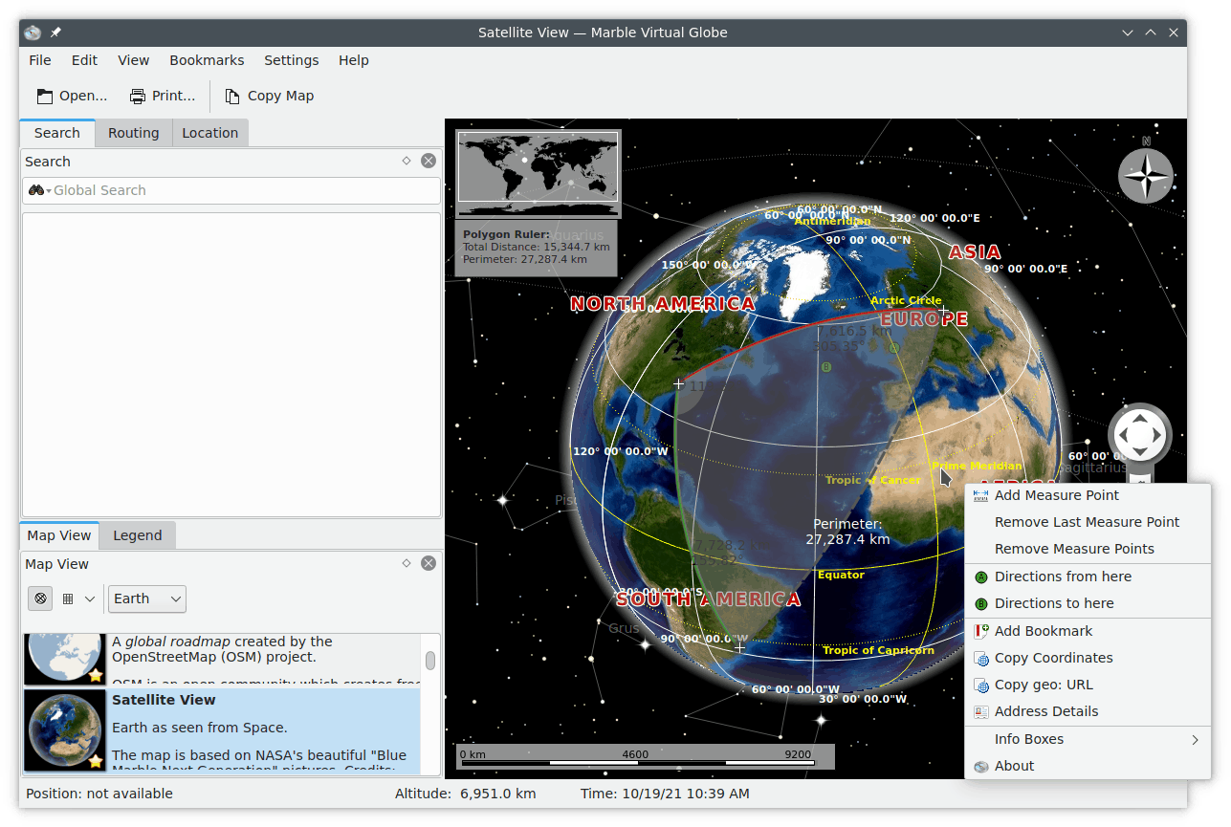Image resolution: width=1231 pixels, height=827 pixels.
Task: Click the Copy geo: URL icon
Action: [980, 685]
